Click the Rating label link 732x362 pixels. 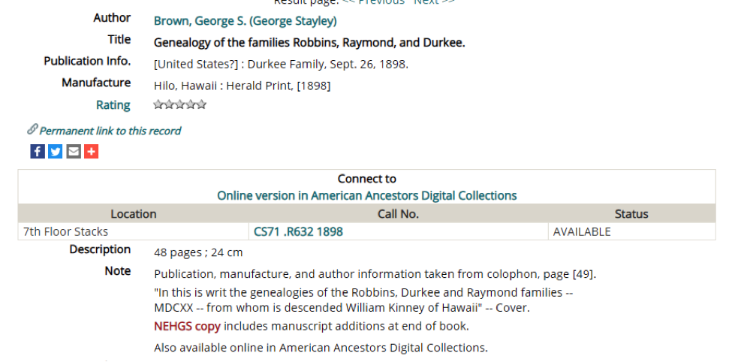tap(113, 105)
